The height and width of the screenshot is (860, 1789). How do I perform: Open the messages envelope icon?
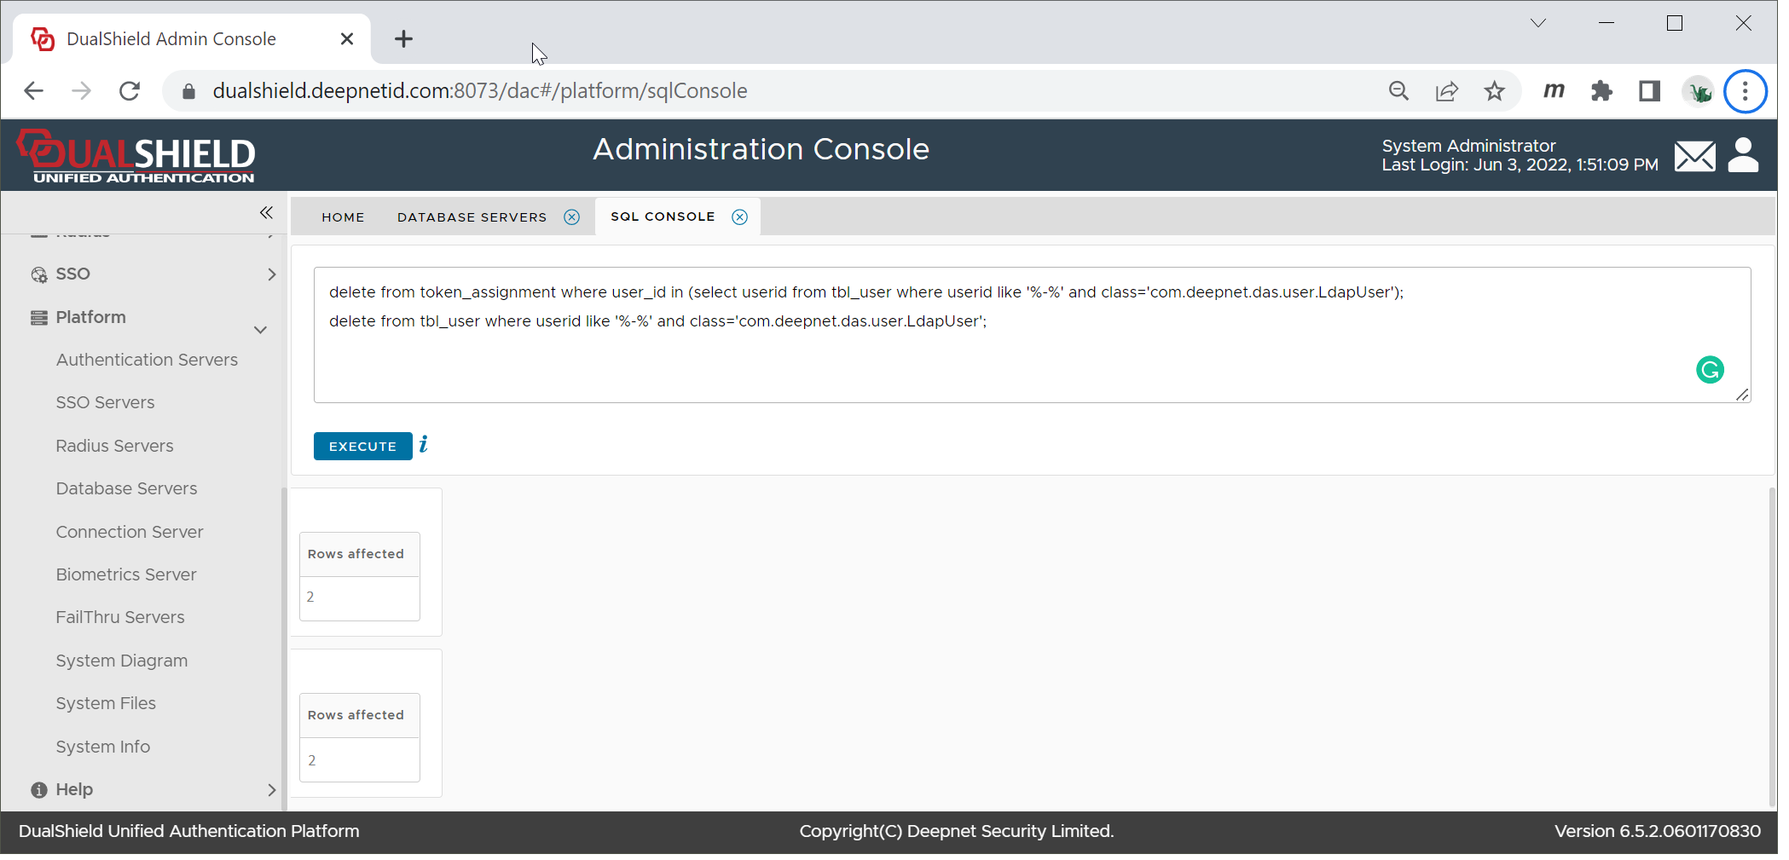click(1694, 156)
